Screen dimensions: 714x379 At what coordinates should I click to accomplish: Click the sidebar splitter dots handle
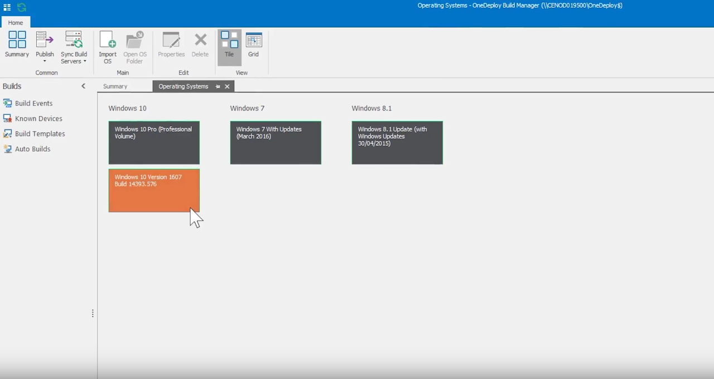(x=93, y=314)
